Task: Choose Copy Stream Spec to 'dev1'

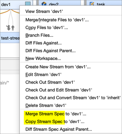Action: [55, 121]
